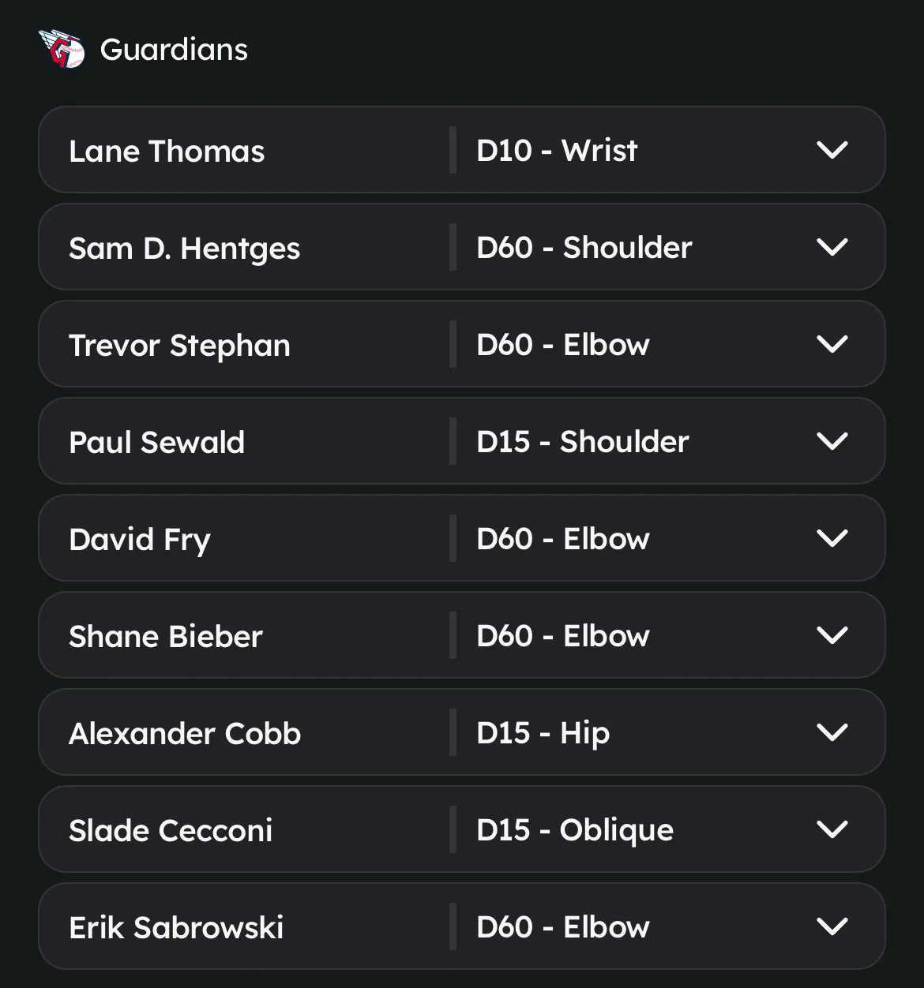Open Trevor Stephan row dropdown chevron
Screen dimensions: 924x988
tap(832, 344)
